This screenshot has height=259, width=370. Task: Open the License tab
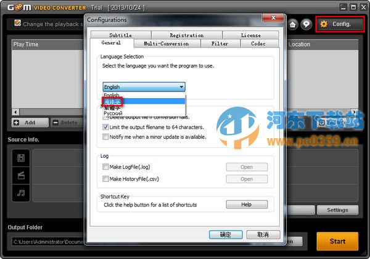[x=250, y=35]
